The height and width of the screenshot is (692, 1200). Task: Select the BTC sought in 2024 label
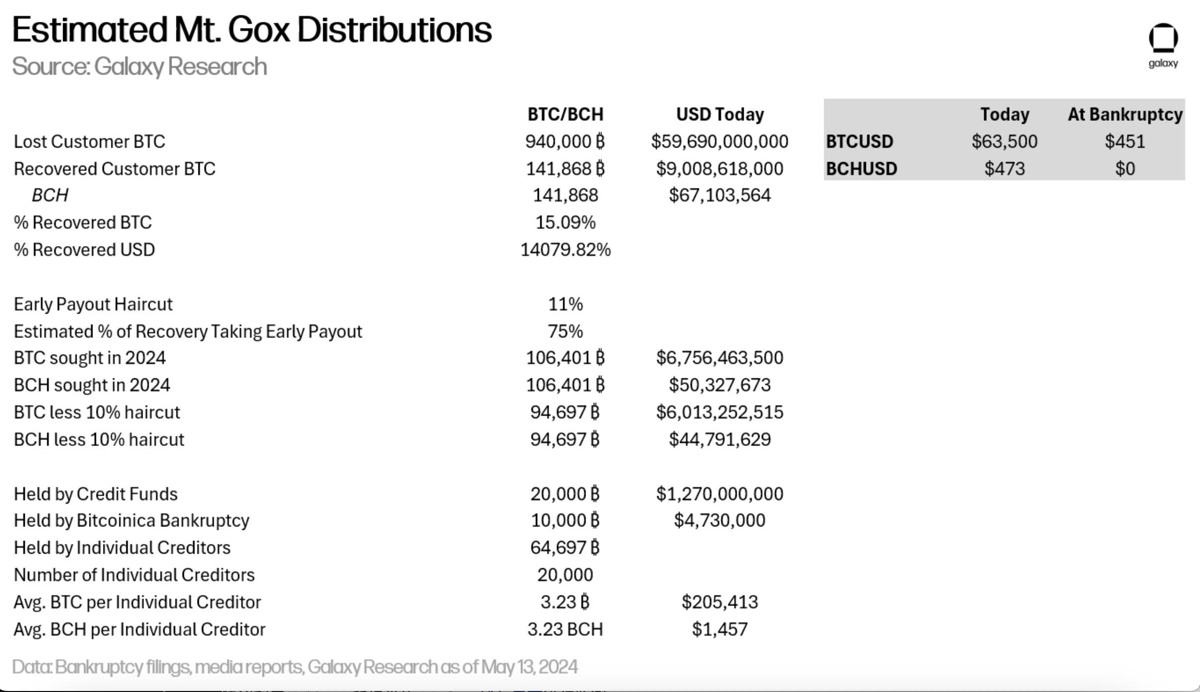(89, 358)
